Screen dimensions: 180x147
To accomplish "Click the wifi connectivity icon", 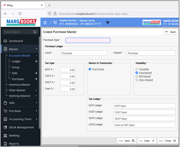I will [107, 23].
